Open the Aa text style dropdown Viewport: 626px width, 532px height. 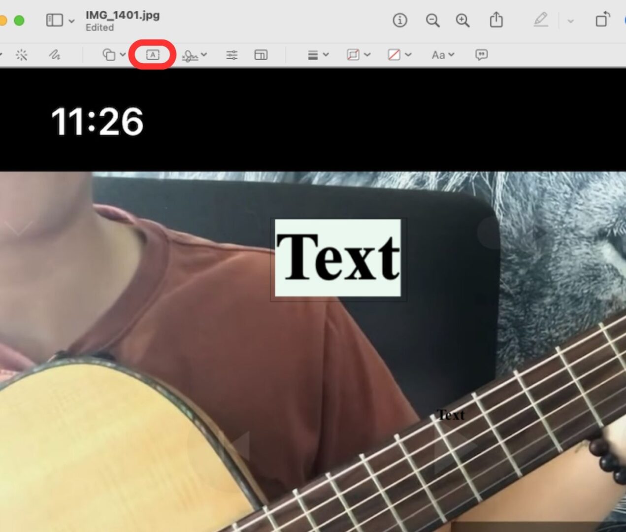pos(441,55)
